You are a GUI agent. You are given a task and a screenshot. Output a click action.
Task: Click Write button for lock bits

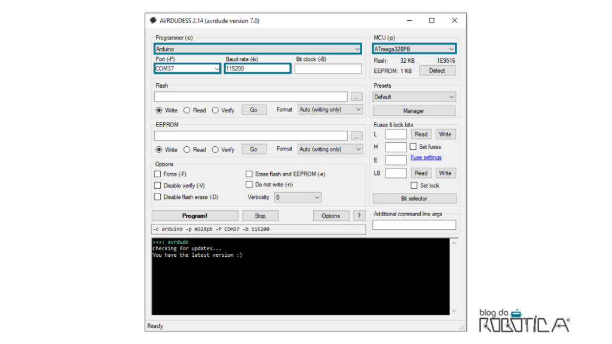pos(445,173)
